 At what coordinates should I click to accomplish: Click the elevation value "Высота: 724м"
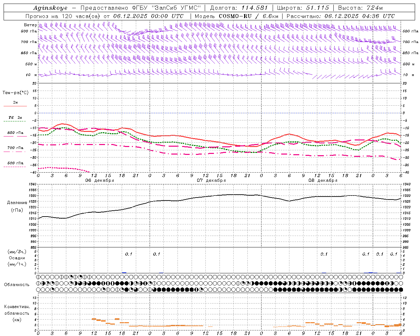tap(360, 8)
